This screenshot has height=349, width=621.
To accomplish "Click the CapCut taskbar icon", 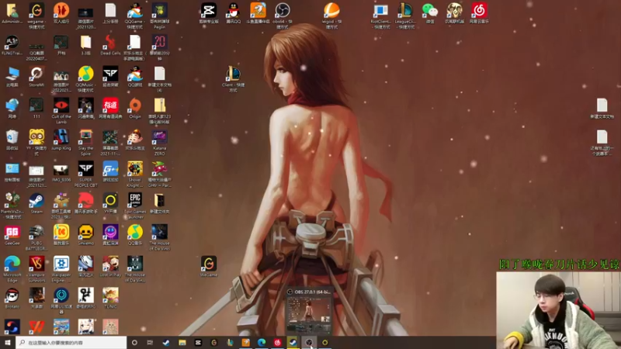I will click(x=198, y=342).
